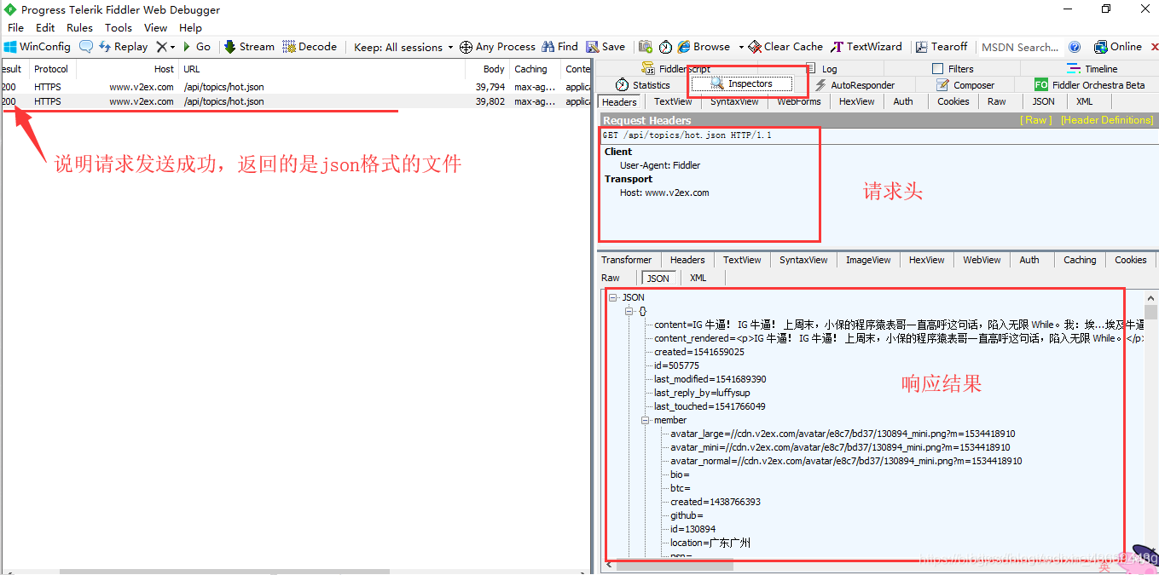Select the Inspectors tab
The height and width of the screenshot is (575, 1159).
pos(741,84)
